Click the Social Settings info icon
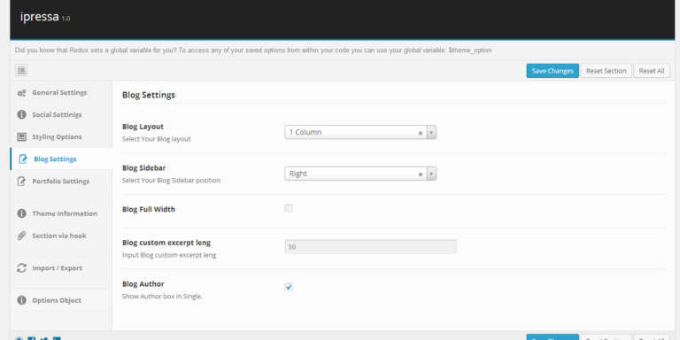This screenshot has height=340, width=680. tap(21, 115)
